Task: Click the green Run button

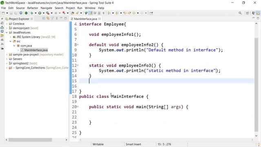Action: pyautogui.click(x=40, y=13)
